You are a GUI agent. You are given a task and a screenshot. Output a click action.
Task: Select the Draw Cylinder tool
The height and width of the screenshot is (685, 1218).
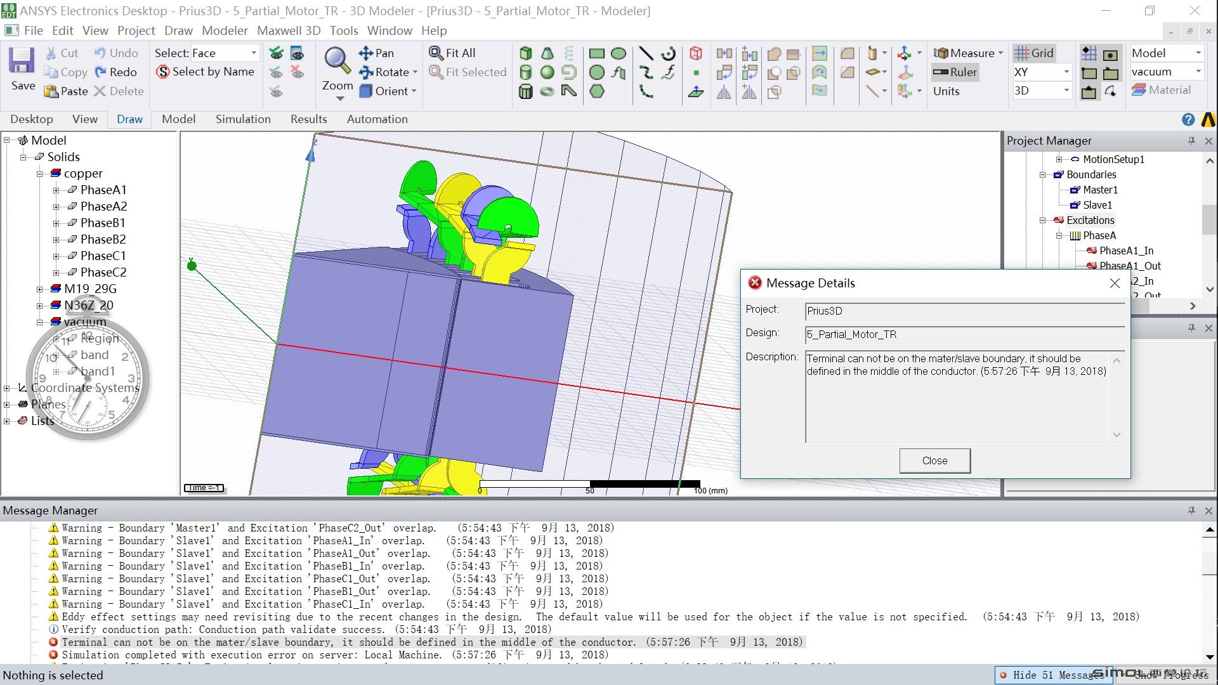tap(525, 72)
